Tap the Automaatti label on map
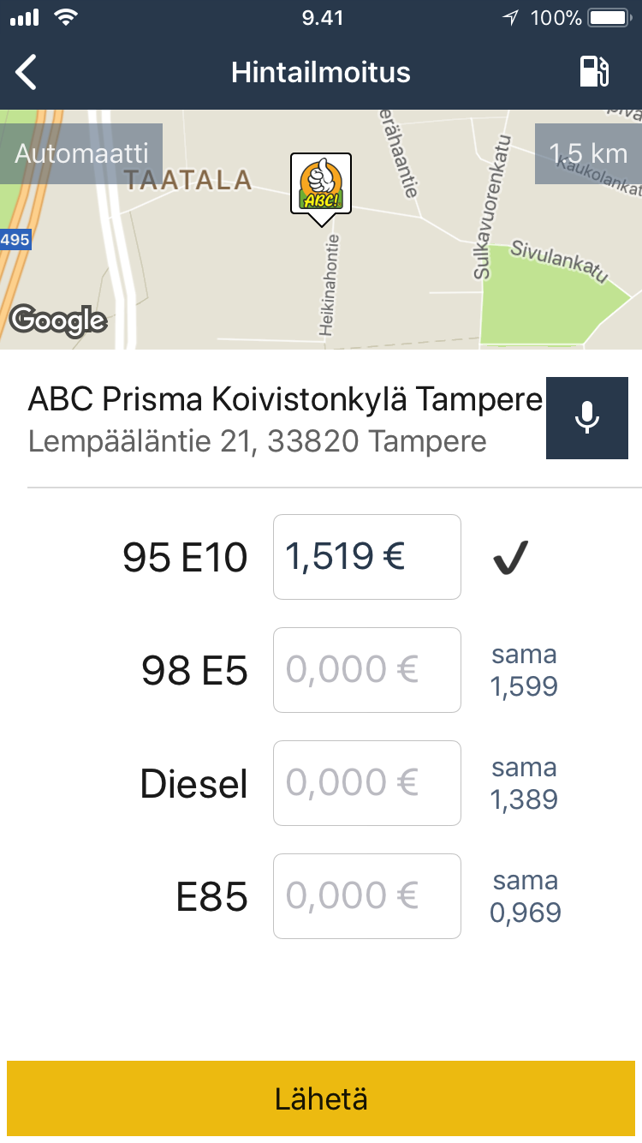The height and width of the screenshot is (1143, 642). click(81, 154)
